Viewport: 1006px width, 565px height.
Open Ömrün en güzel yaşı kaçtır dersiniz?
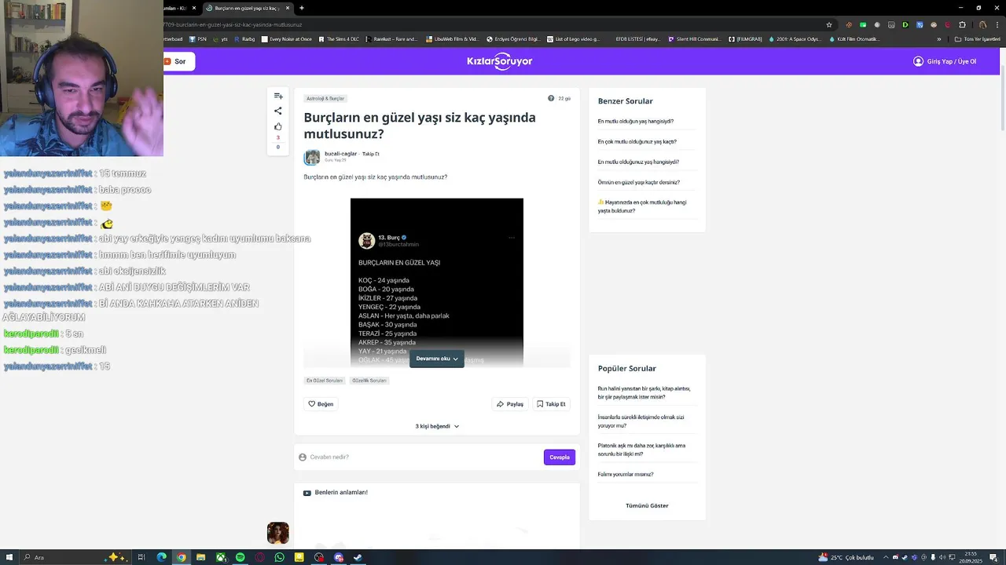pyautogui.click(x=638, y=182)
